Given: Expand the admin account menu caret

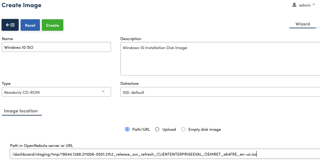Looking at the screenshot, I should [x=314, y=5].
